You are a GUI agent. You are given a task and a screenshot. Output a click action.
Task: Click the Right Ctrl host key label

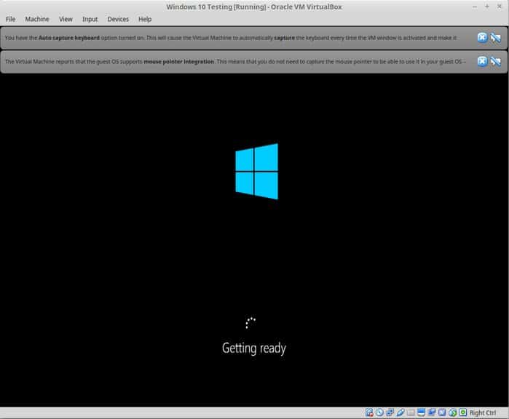click(x=483, y=413)
